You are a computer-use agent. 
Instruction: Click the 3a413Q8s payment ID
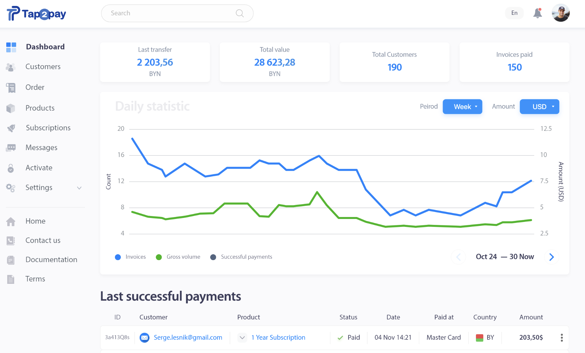click(117, 337)
